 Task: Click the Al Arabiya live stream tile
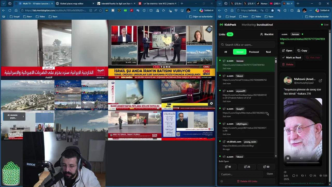(x=54, y=49)
